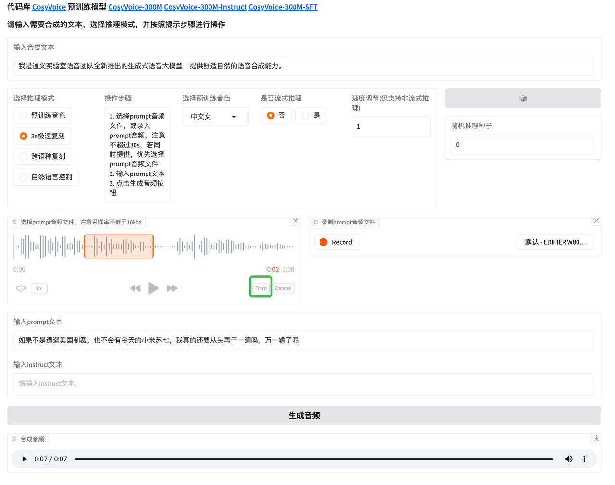This screenshot has width=615, height=485.
Task: Click Trim to crop prompt audio
Action: 261,288
